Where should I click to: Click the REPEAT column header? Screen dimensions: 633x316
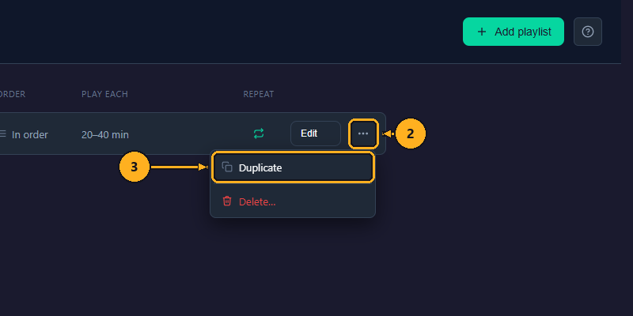[259, 94]
